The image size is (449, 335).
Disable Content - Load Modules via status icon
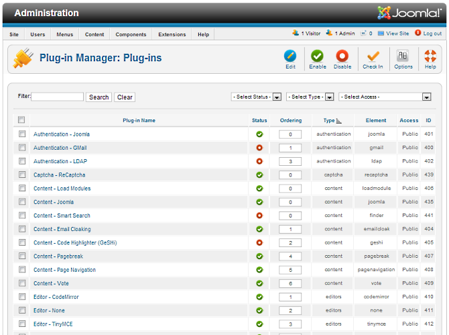coord(259,189)
